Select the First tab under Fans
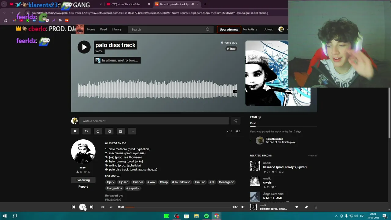391x220 pixels. coord(253,123)
